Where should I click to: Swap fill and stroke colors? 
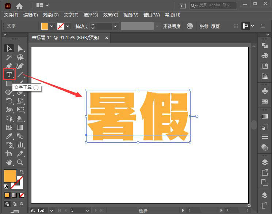coord(22,172)
